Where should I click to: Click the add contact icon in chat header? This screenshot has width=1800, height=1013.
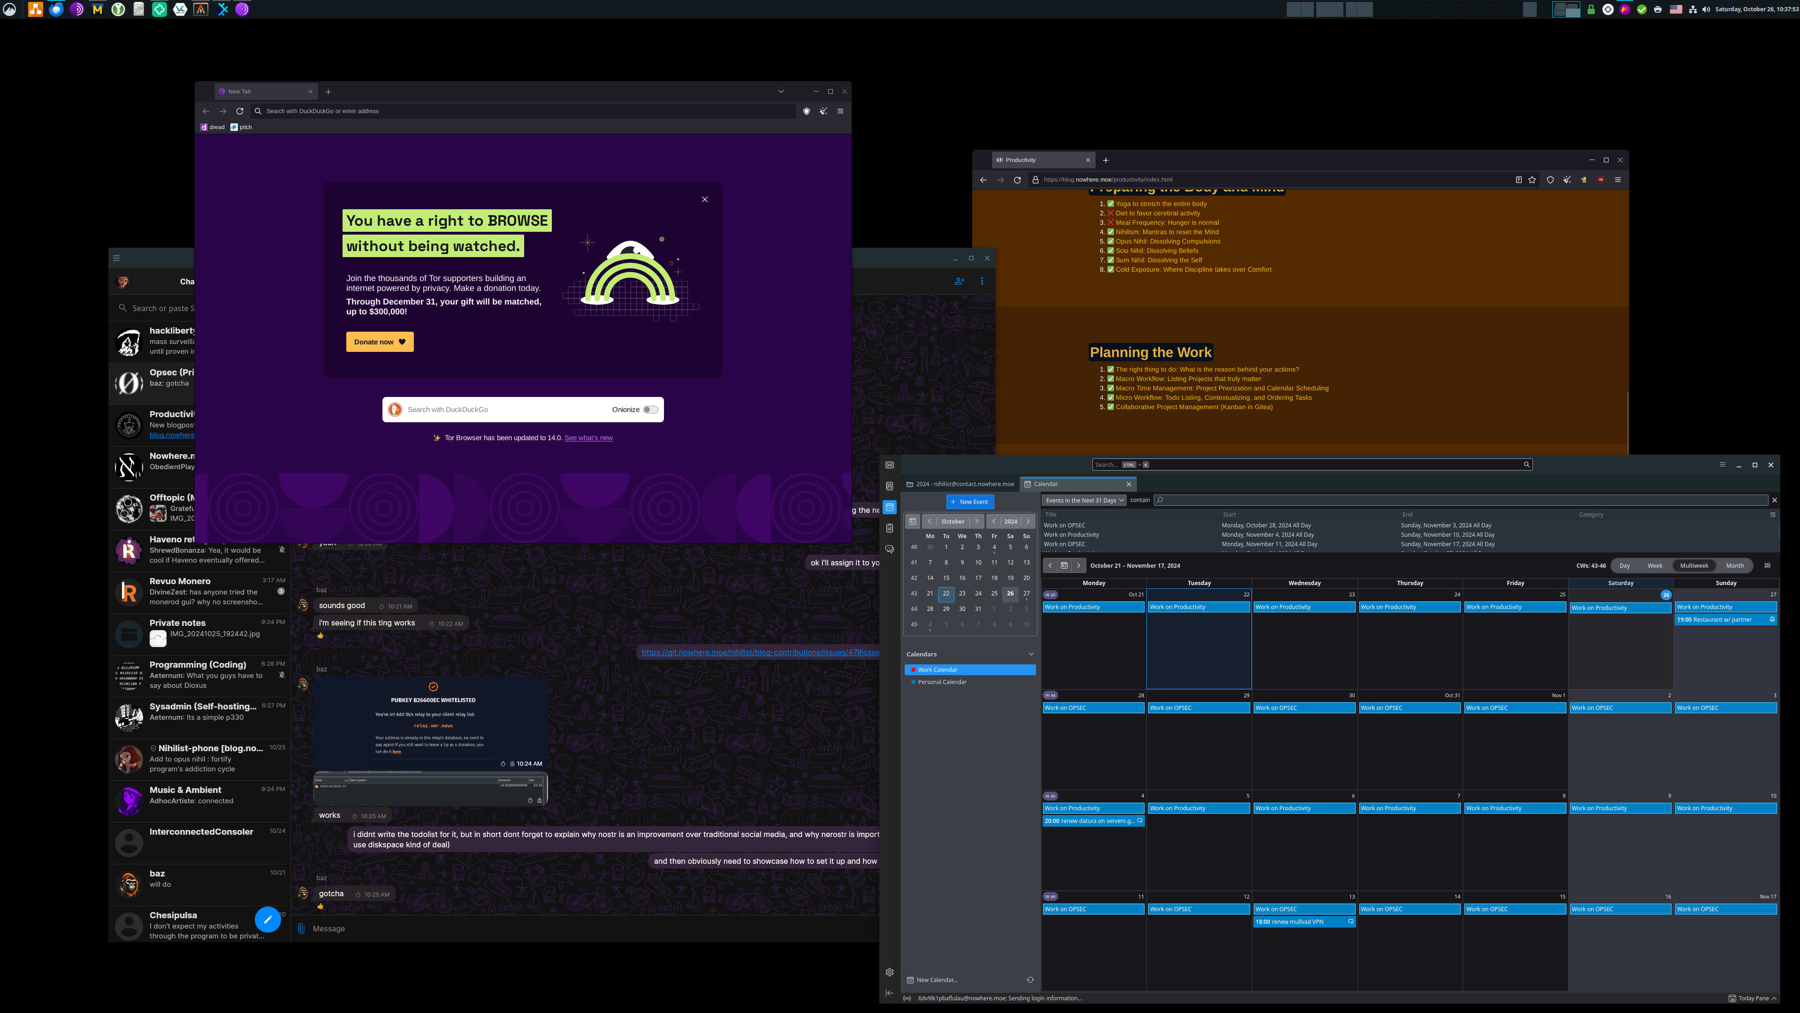960,282
